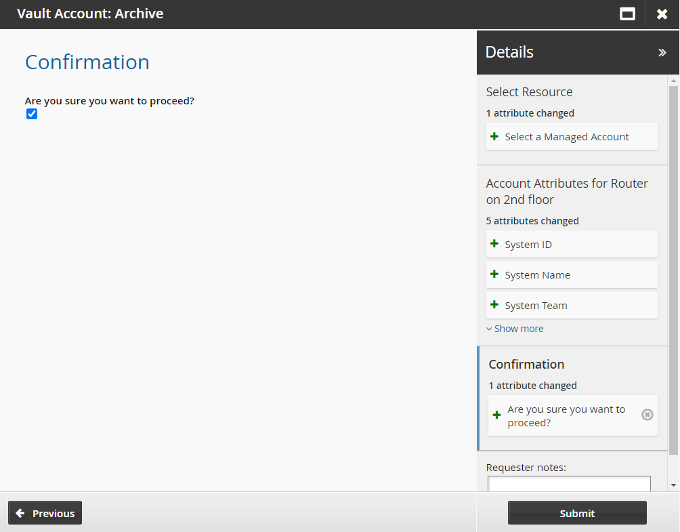Remove the confirmation attribute with circle-x icon
Viewport: 680px width, 532px height.
pos(647,415)
